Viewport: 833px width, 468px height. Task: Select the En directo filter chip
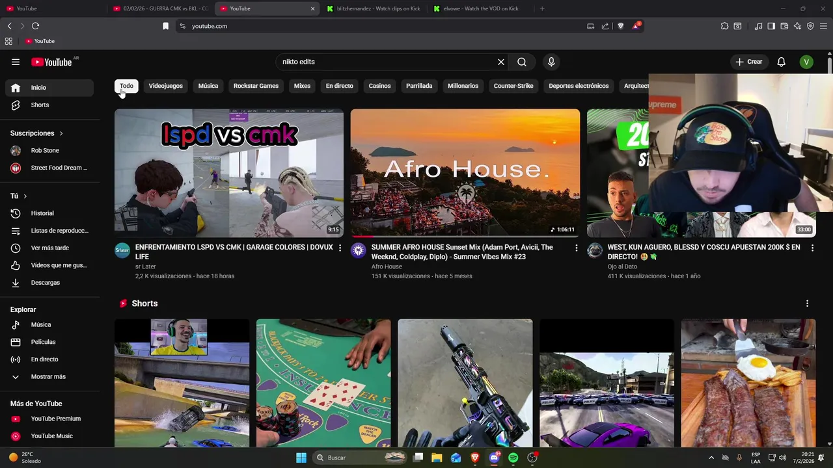tap(340, 86)
